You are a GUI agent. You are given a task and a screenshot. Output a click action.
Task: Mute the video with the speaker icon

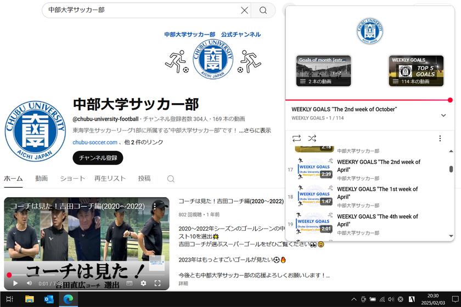coord(30,283)
